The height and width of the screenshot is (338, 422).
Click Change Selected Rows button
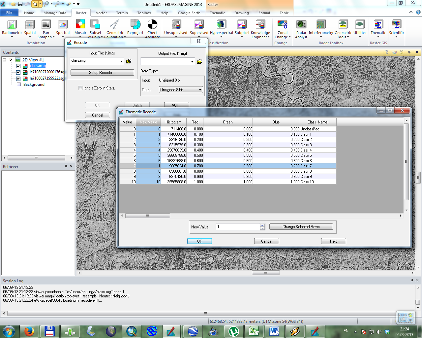tap(301, 227)
